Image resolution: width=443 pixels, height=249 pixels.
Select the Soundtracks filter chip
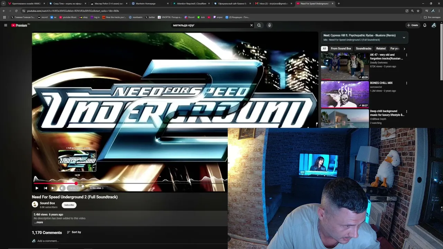(363, 49)
